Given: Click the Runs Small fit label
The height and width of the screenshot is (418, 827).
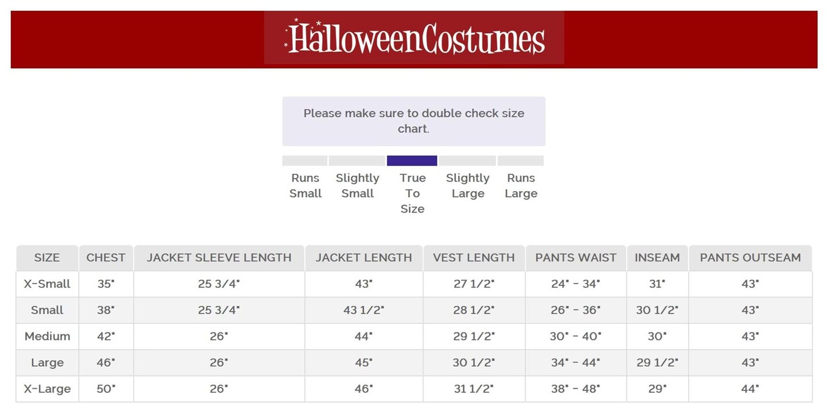Looking at the screenshot, I should 306,185.
